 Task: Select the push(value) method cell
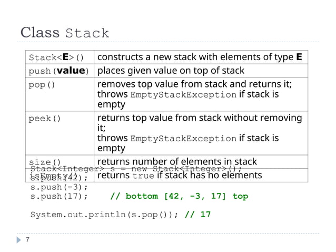(x=58, y=71)
